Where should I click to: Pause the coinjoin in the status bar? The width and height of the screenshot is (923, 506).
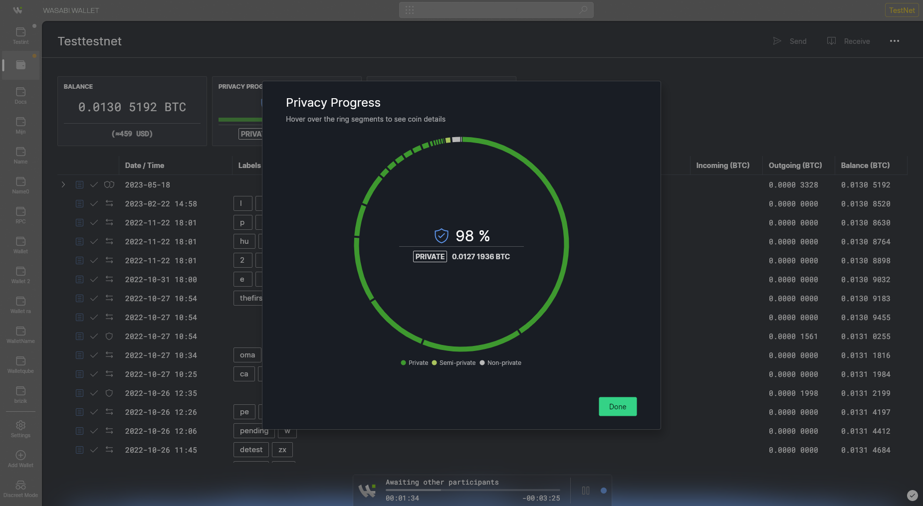pyautogui.click(x=586, y=491)
